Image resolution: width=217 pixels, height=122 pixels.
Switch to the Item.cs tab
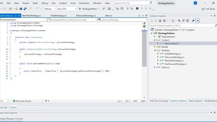108,16
